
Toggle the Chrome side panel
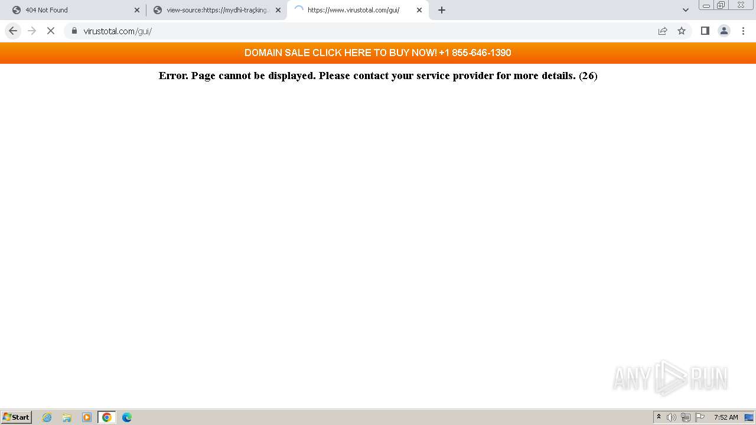(705, 31)
